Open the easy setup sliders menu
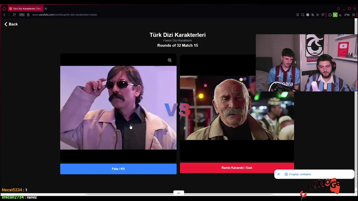 click(354, 15)
